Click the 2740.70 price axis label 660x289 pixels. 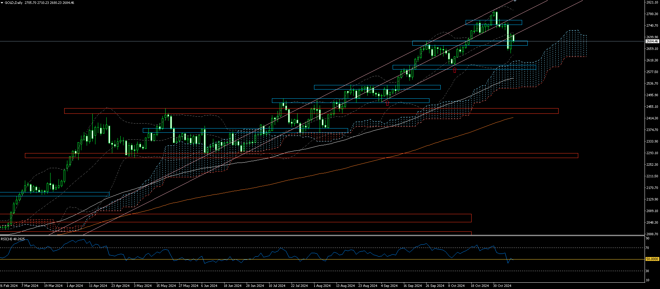[652, 26]
